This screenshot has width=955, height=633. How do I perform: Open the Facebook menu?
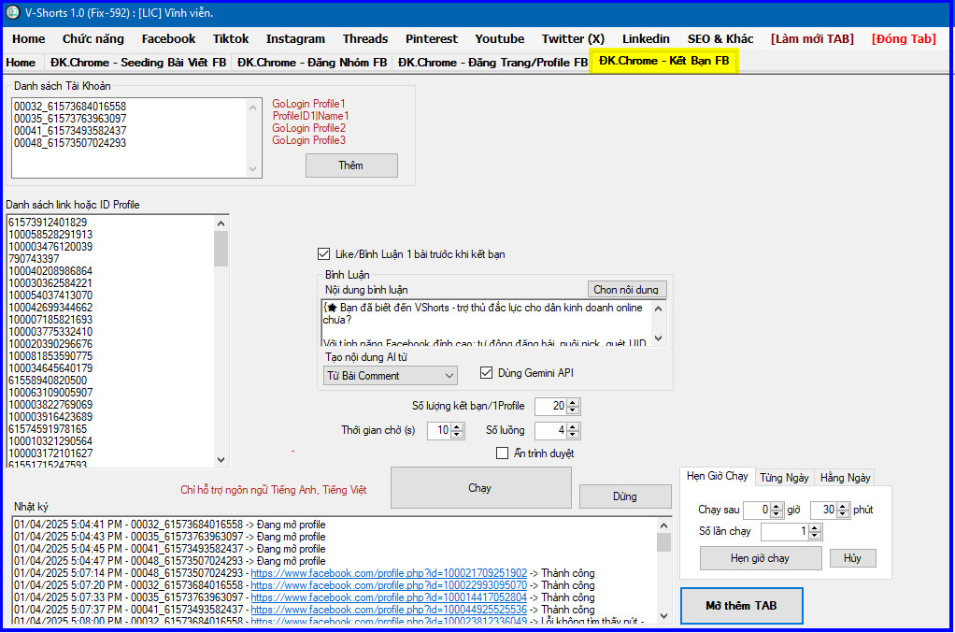tap(169, 39)
